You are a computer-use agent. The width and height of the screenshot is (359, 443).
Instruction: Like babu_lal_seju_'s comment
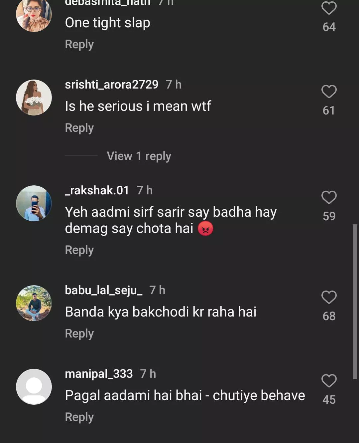tap(329, 297)
